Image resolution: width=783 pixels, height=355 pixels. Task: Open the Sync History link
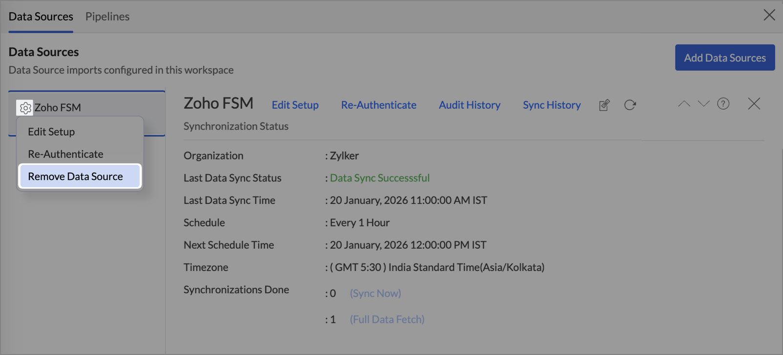pyautogui.click(x=552, y=105)
